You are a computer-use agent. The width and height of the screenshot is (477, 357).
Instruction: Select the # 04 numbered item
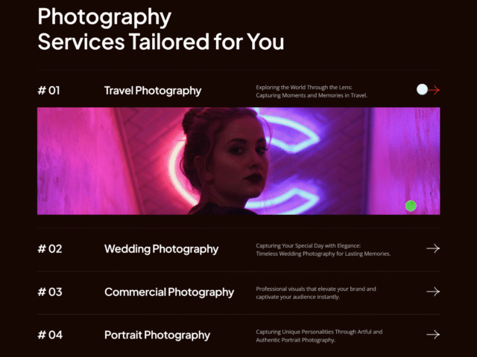point(50,335)
